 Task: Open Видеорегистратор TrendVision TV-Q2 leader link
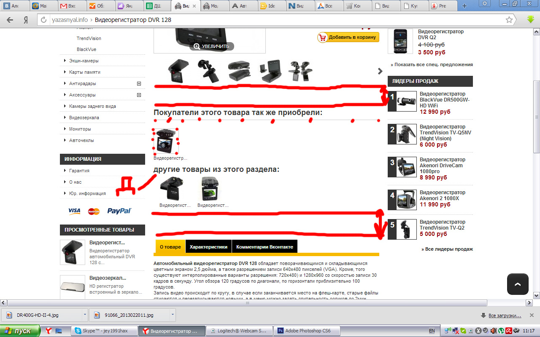pyautogui.click(x=443, y=225)
